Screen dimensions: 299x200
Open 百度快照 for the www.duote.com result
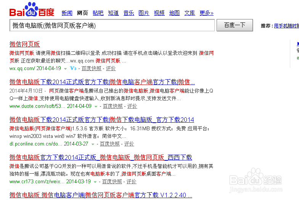113,106
